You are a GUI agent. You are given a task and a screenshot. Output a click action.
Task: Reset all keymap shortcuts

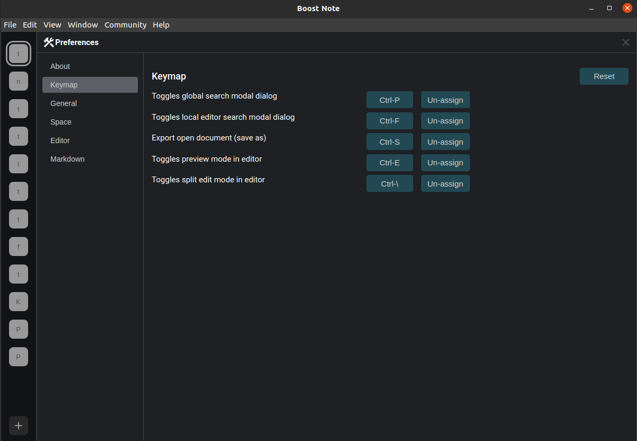click(x=604, y=76)
